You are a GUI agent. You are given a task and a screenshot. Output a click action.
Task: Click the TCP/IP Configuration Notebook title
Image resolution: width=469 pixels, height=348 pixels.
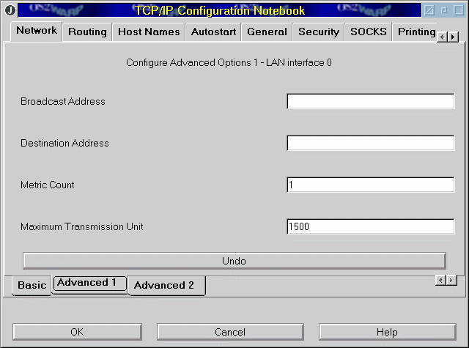(x=220, y=10)
